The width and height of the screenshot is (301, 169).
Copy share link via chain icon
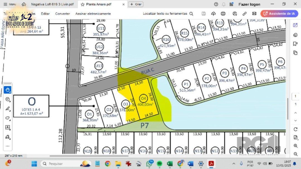244,14
